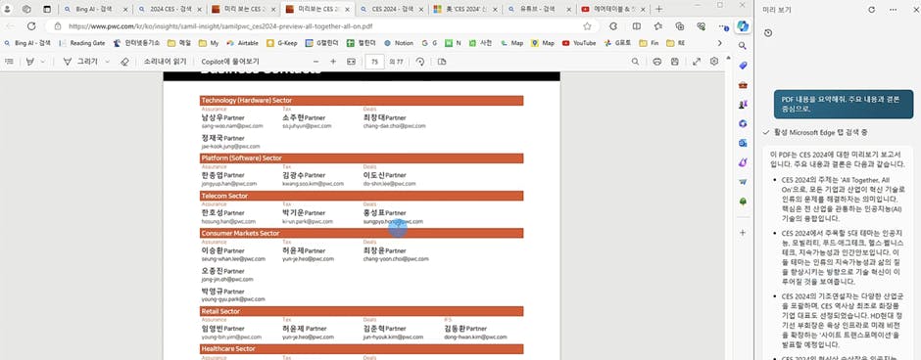Enter fullscreen with the expand arrows icon
The width and height of the screenshot is (921, 360).
(697, 62)
